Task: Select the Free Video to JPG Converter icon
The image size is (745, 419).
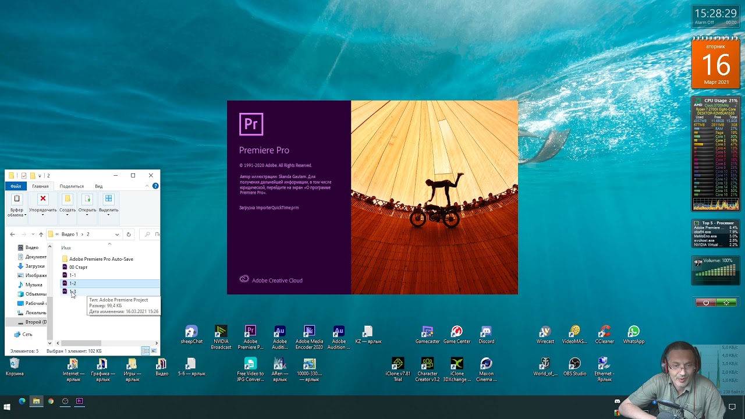Action: [x=250, y=370]
